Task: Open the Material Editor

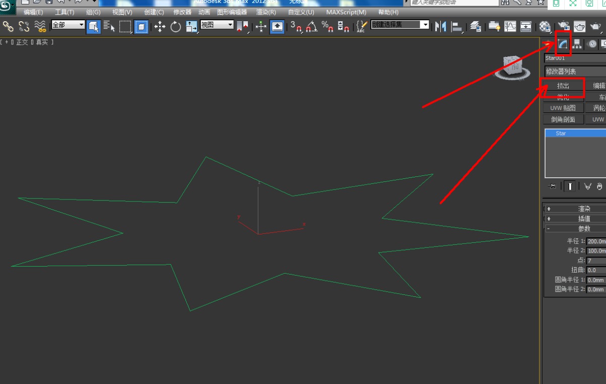Action: [545, 26]
